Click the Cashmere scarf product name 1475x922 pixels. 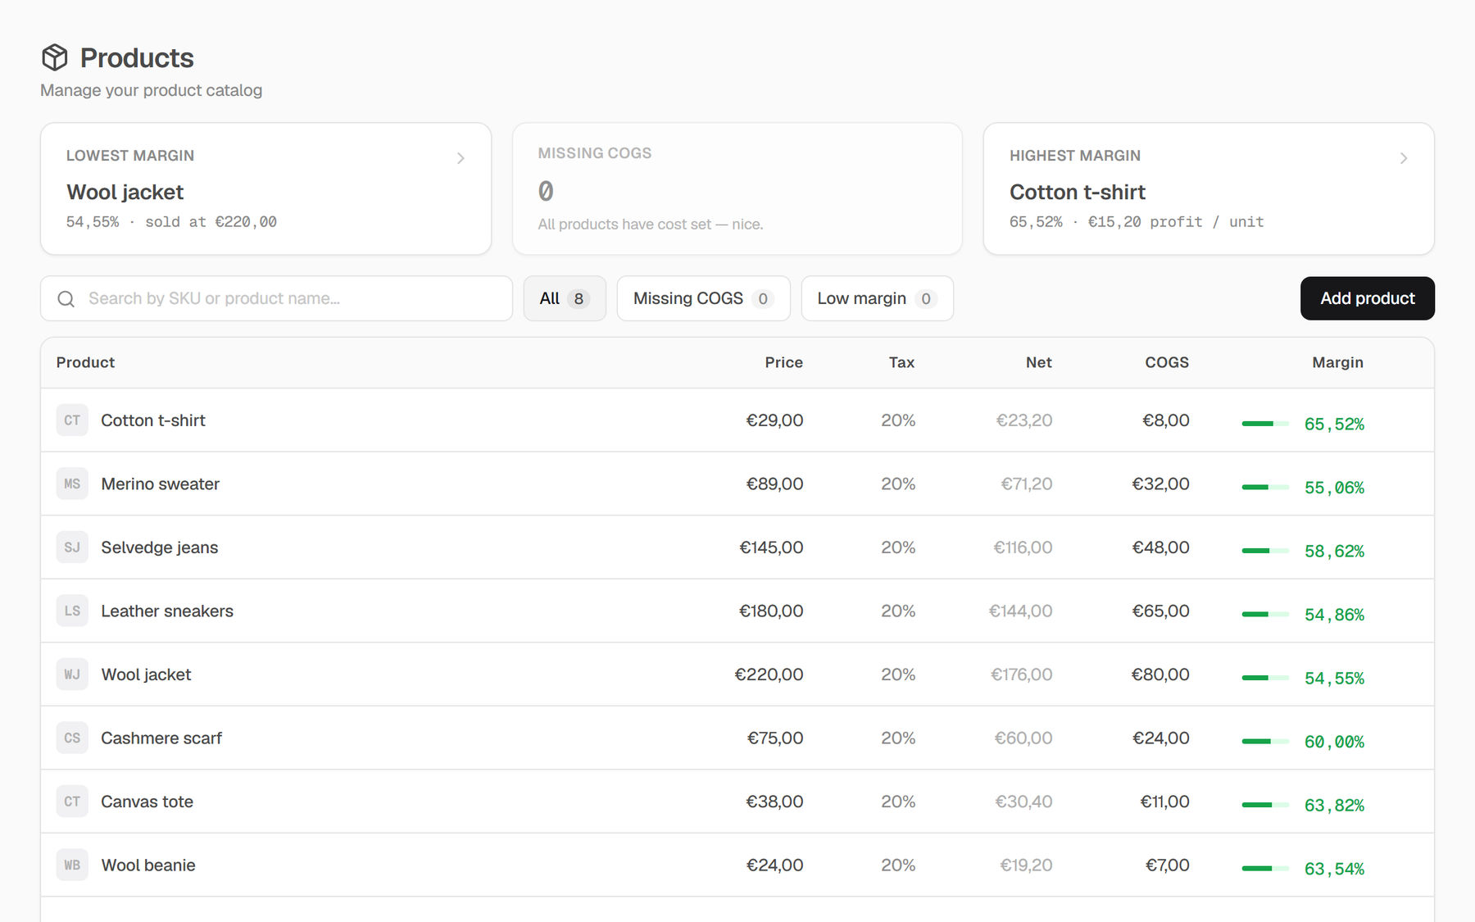[161, 738]
